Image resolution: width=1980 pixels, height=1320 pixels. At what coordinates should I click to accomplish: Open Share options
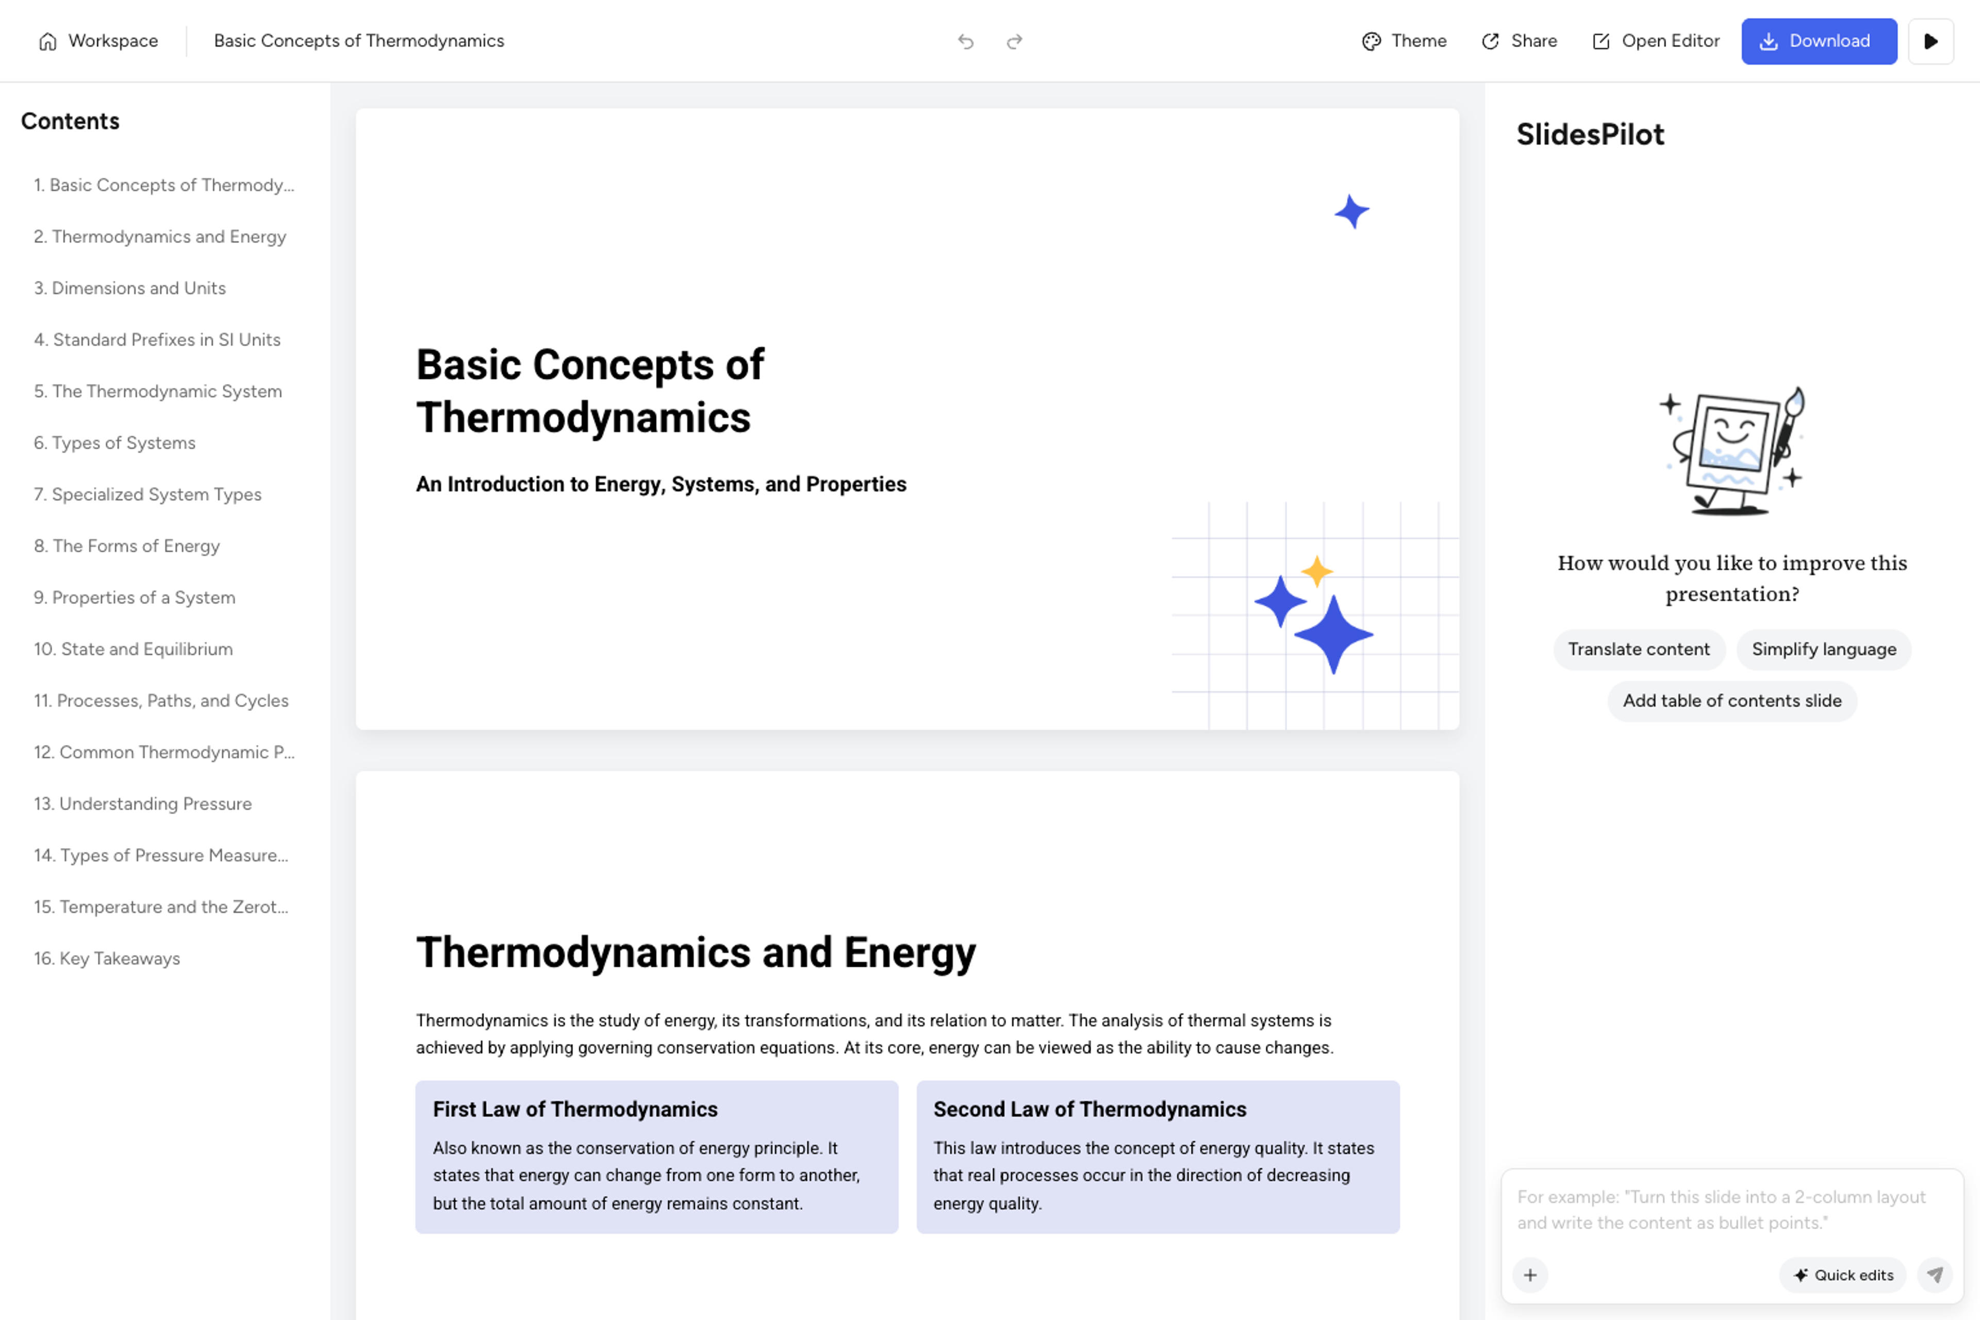[1520, 41]
